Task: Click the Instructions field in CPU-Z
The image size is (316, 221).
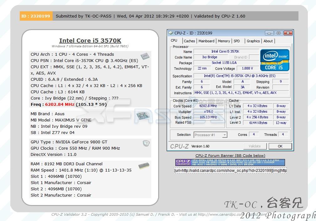Action: [x=241, y=93]
